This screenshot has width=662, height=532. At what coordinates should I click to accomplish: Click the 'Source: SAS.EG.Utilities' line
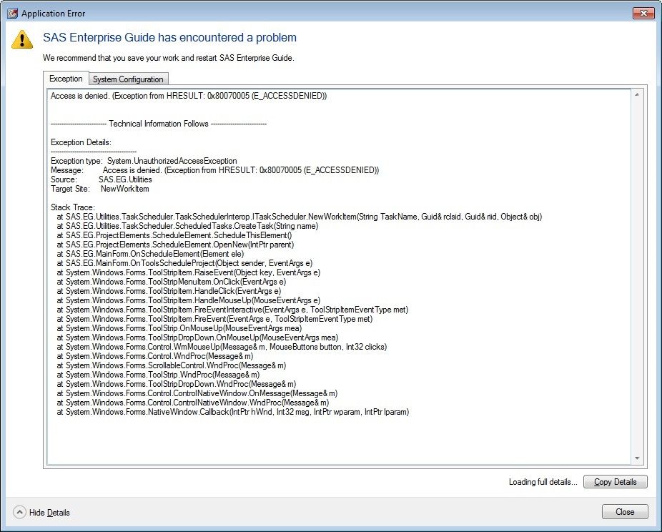101,179
